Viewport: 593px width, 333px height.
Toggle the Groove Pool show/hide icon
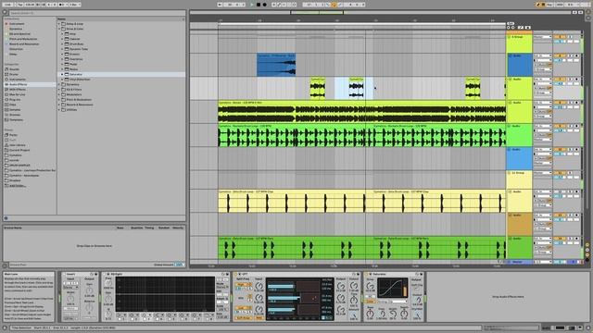tap(5, 265)
